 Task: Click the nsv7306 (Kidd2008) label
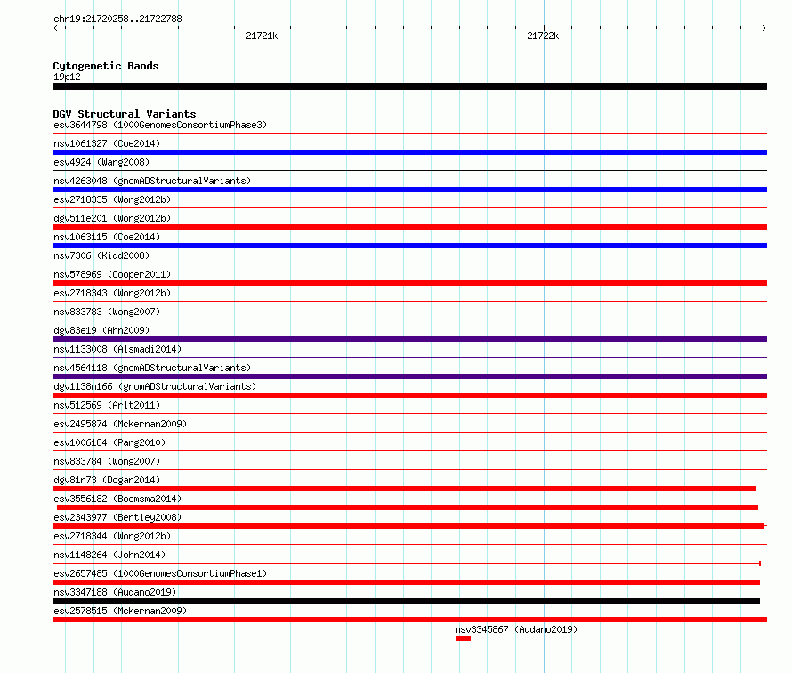point(101,255)
